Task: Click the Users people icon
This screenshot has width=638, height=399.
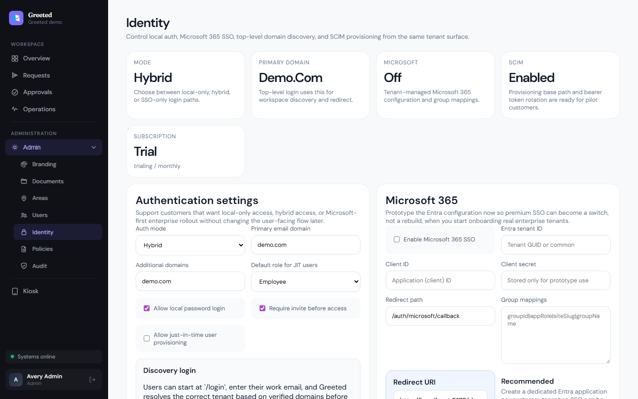Action: coord(24,215)
